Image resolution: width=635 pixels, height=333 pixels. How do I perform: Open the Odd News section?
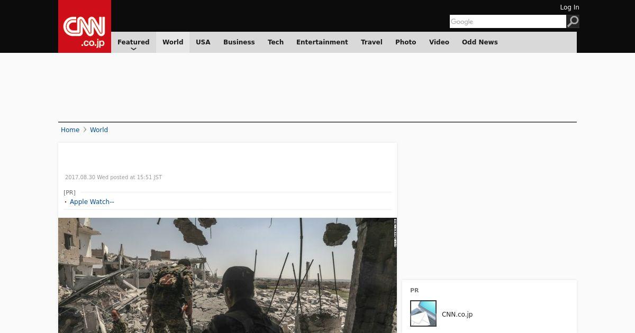[x=480, y=42]
